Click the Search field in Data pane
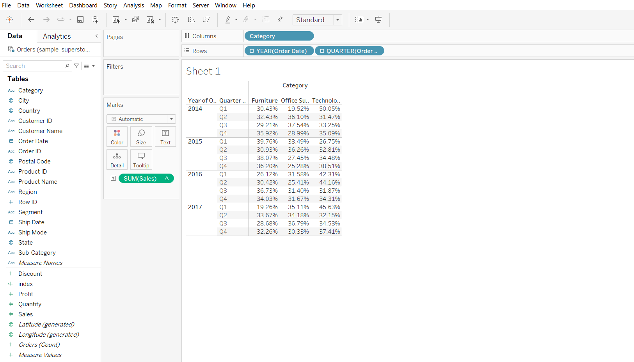Image resolution: width=634 pixels, height=362 pixels. [35, 66]
